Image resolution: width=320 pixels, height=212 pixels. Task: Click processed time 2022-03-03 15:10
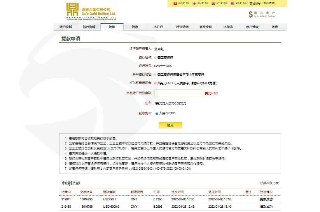tap(220, 199)
